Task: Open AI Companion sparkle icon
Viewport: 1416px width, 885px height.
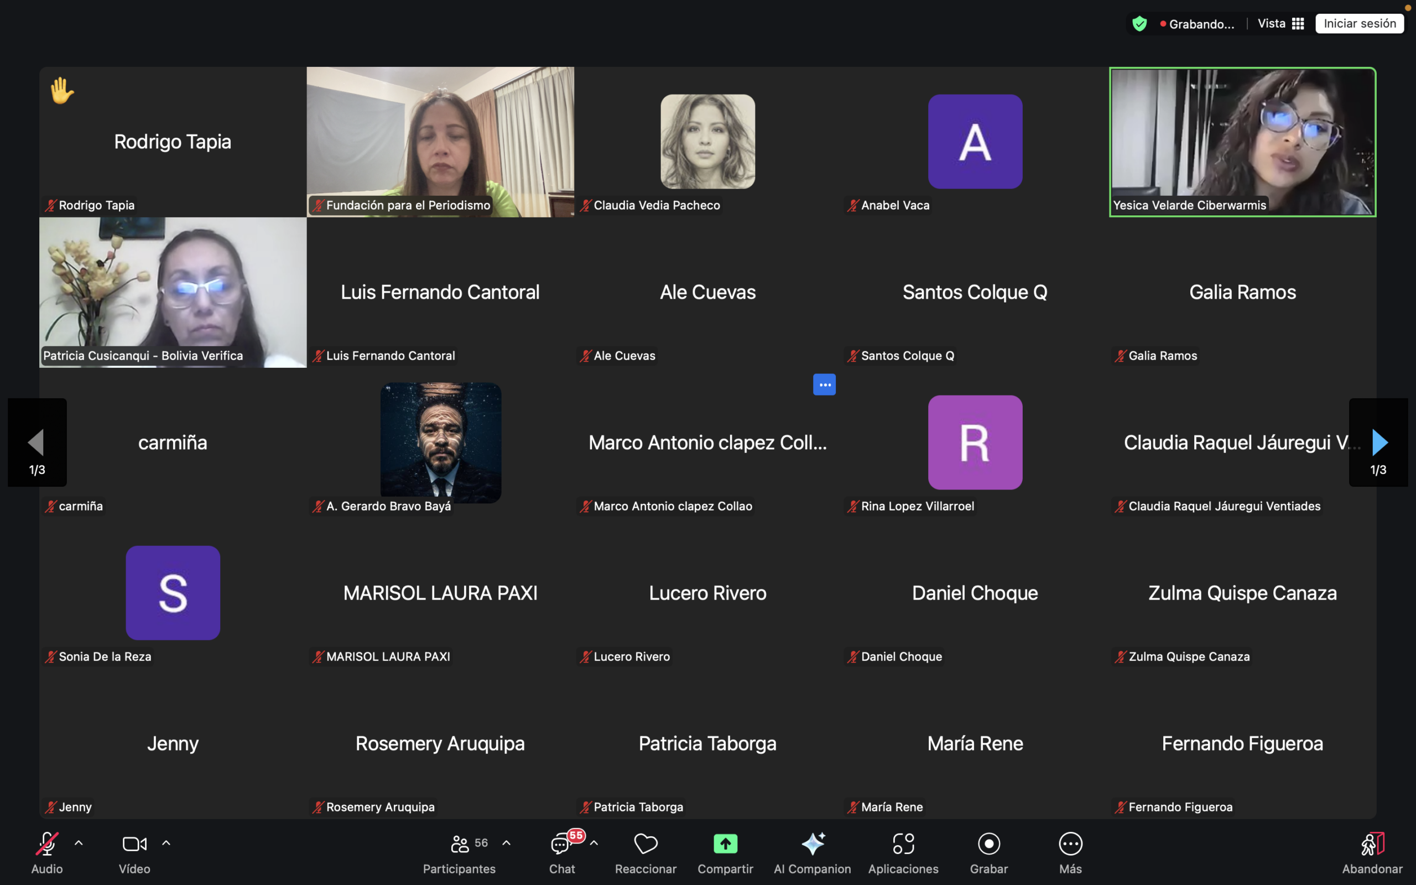Action: (812, 844)
